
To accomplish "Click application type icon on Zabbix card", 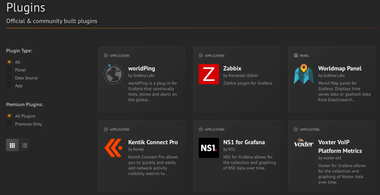I will pos(201,56).
